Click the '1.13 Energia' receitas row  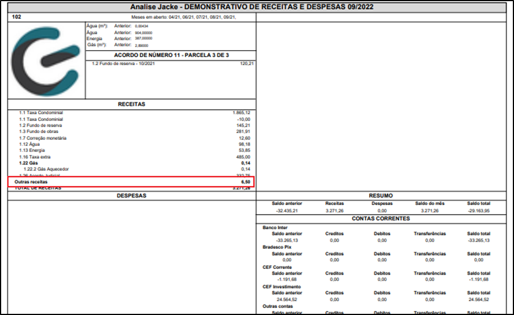pos(135,150)
